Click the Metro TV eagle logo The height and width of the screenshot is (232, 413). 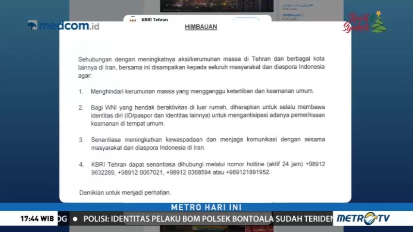pos(363,218)
